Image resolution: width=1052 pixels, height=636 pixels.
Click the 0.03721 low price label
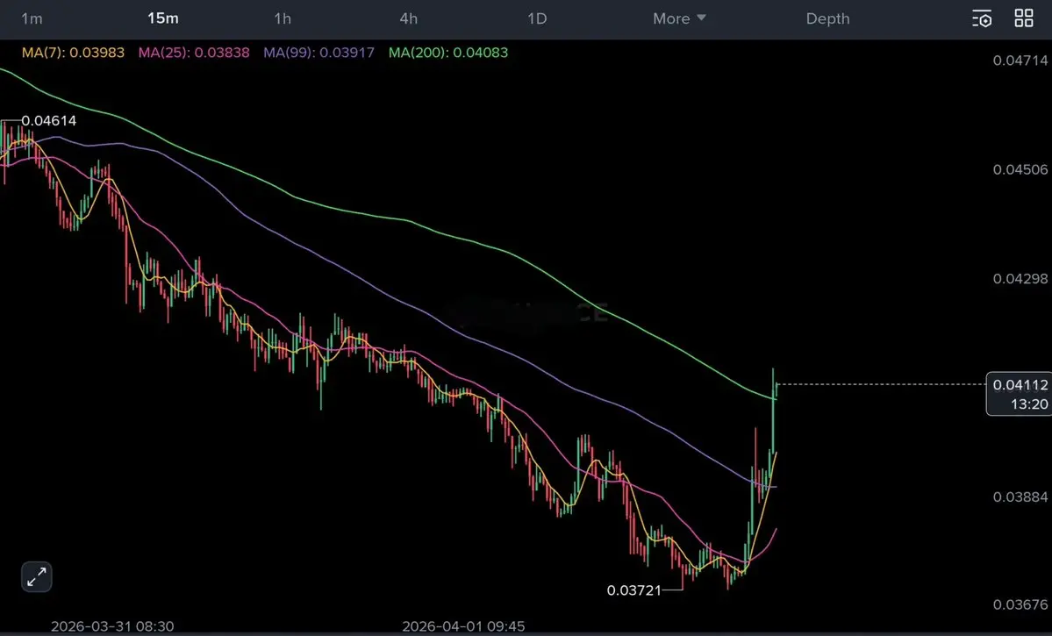tap(634, 590)
